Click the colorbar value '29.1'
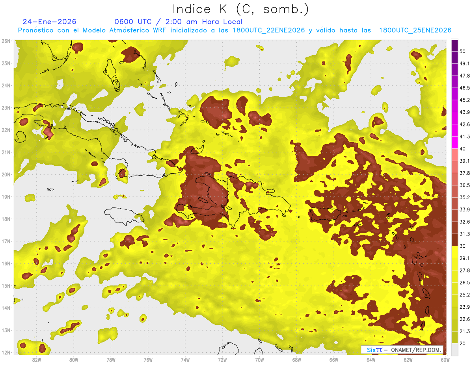 (x=465, y=258)
